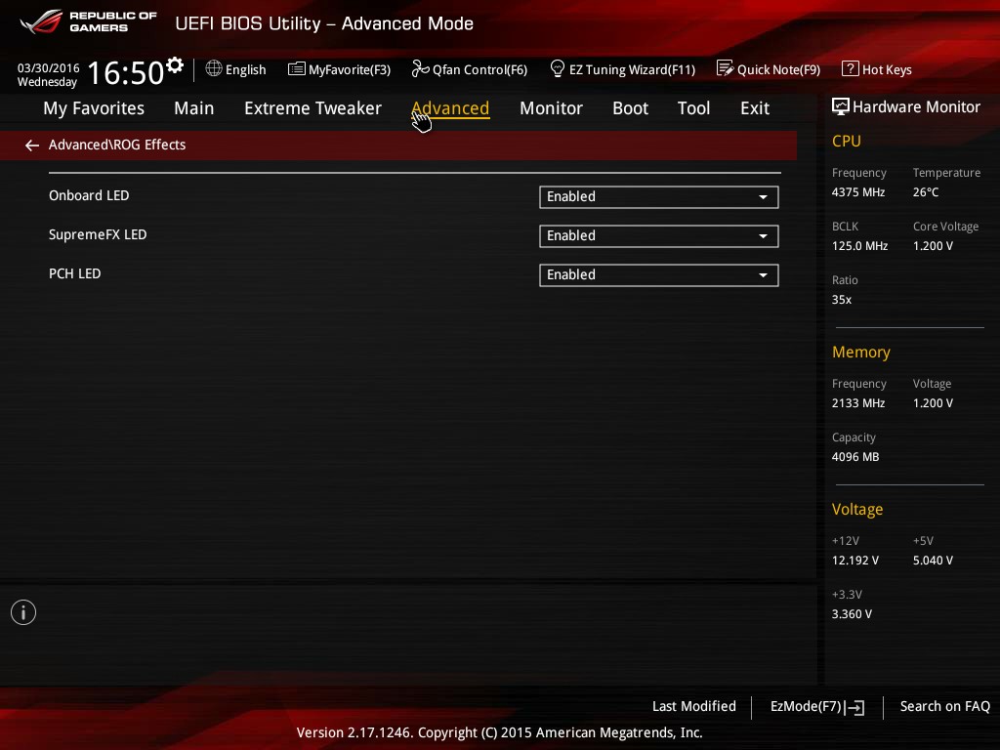Click the +12V value 12.192 V
Screen dimensions: 1000x750
pos(855,560)
